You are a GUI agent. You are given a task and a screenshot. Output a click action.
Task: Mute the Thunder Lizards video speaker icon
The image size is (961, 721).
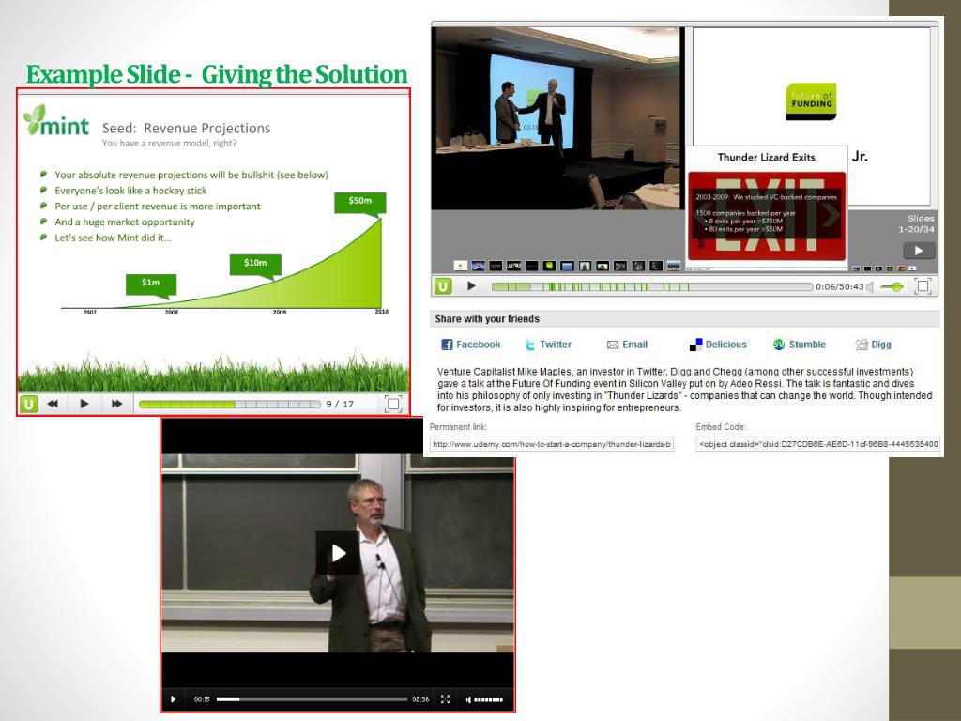869,286
